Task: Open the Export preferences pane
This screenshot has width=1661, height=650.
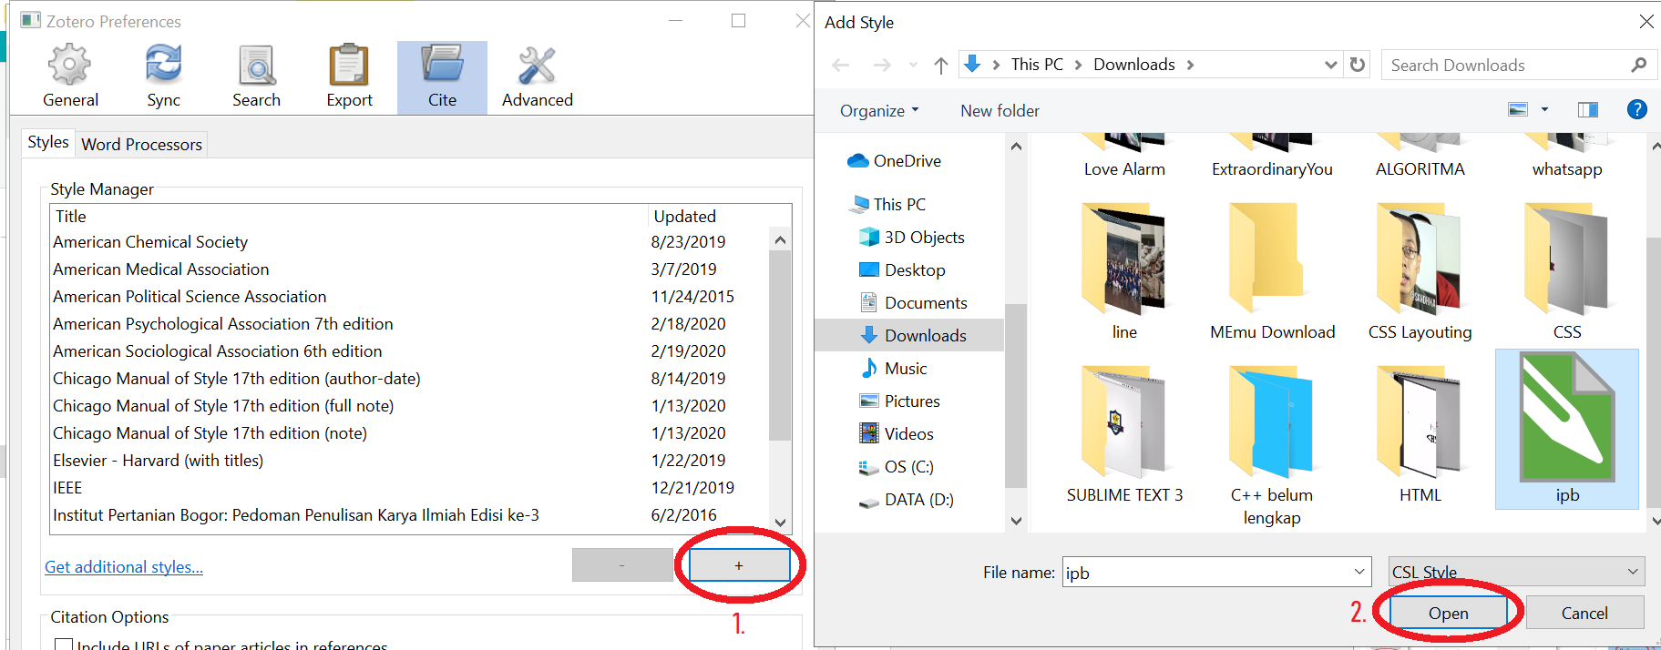Action: (x=349, y=77)
